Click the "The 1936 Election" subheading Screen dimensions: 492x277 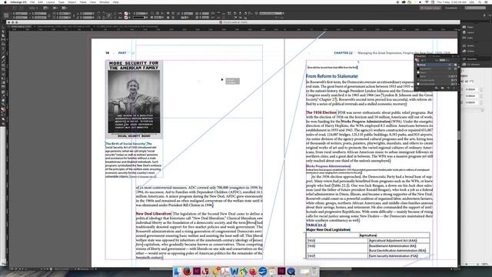[x=321, y=112]
